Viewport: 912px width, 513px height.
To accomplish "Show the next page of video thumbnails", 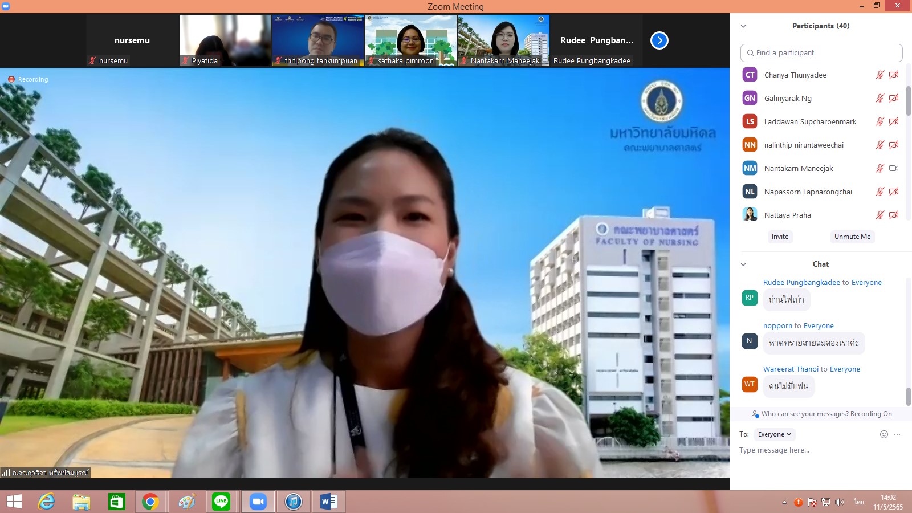I will coord(659,40).
